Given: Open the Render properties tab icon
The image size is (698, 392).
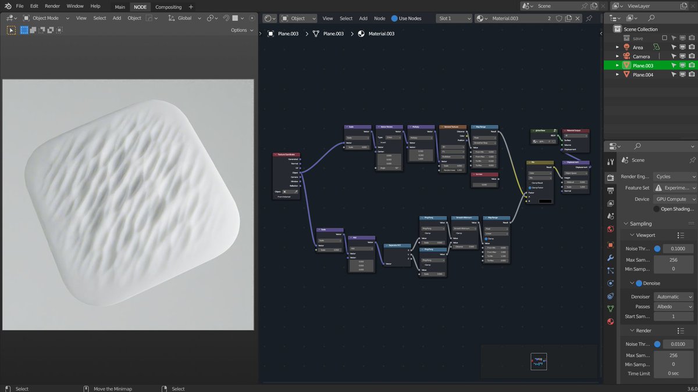Looking at the screenshot, I should (x=610, y=177).
